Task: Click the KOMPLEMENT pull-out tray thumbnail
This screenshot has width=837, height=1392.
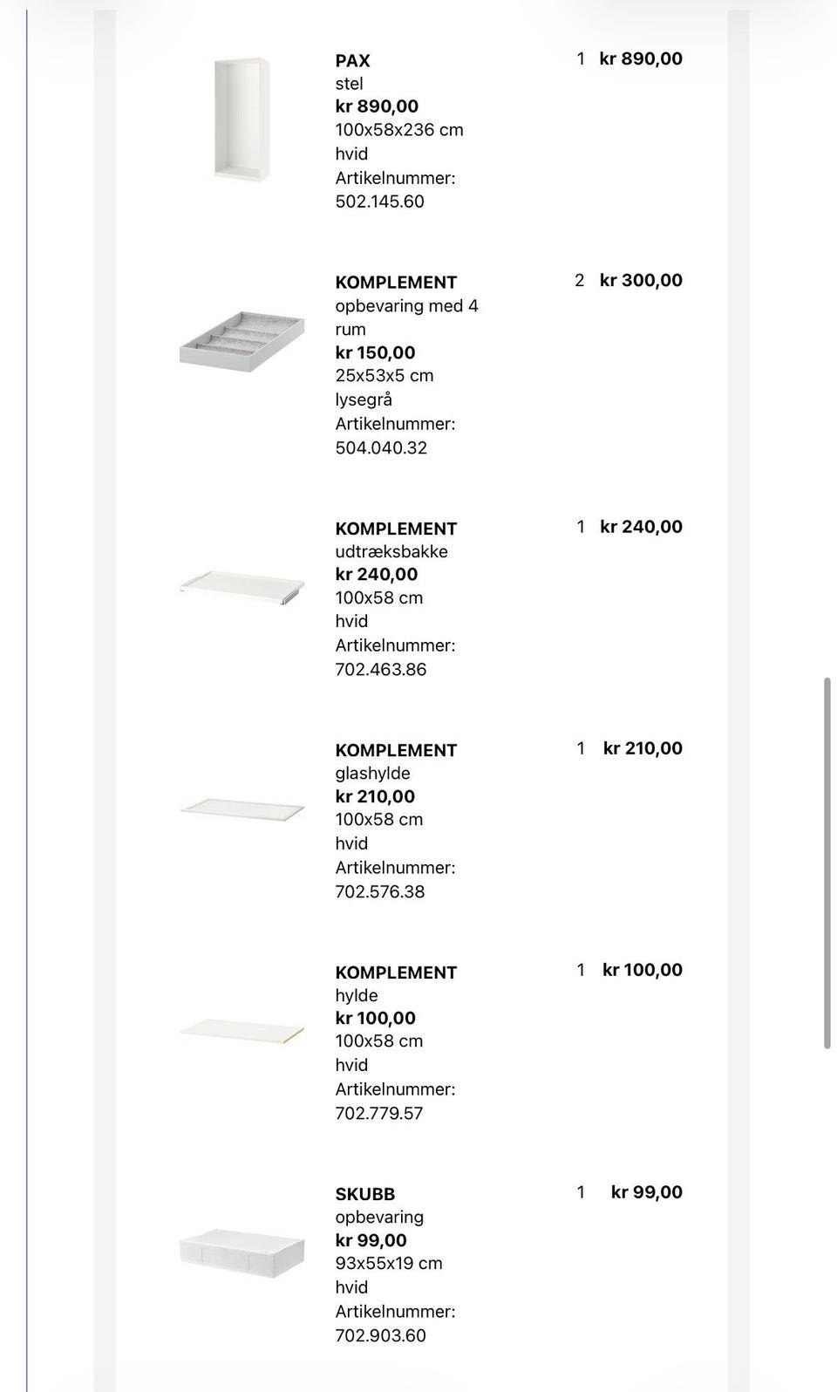Action: (x=242, y=586)
